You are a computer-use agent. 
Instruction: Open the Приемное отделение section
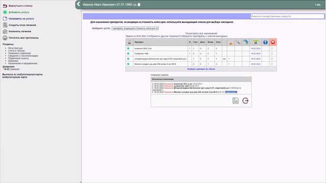click(x=19, y=53)
